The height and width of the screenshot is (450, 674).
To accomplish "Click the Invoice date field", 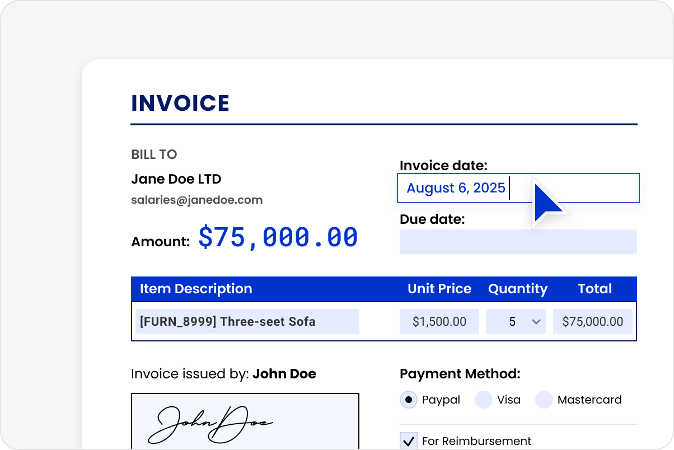I will coord(518,188).
